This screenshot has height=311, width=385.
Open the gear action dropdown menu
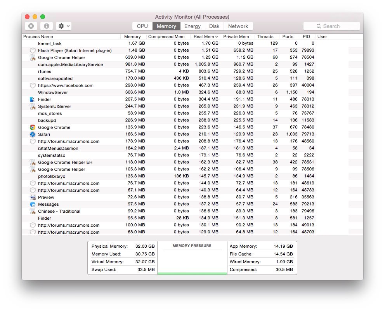coord(64,26)
